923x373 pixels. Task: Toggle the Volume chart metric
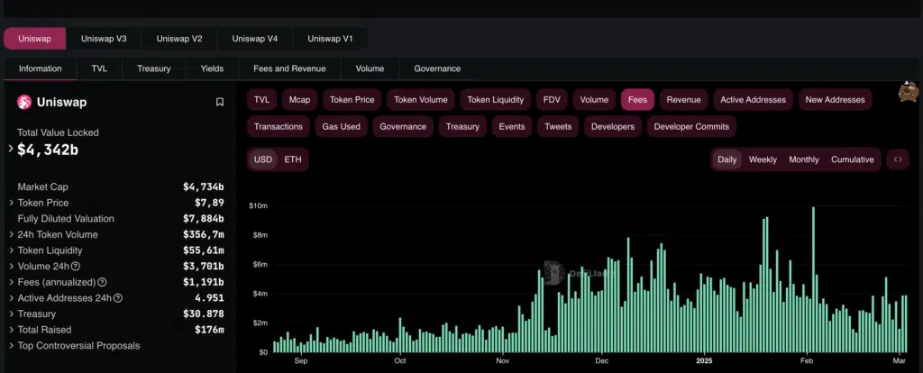coord(594,100)
